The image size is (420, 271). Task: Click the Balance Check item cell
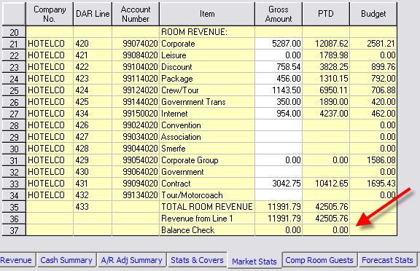click(207, 230)
